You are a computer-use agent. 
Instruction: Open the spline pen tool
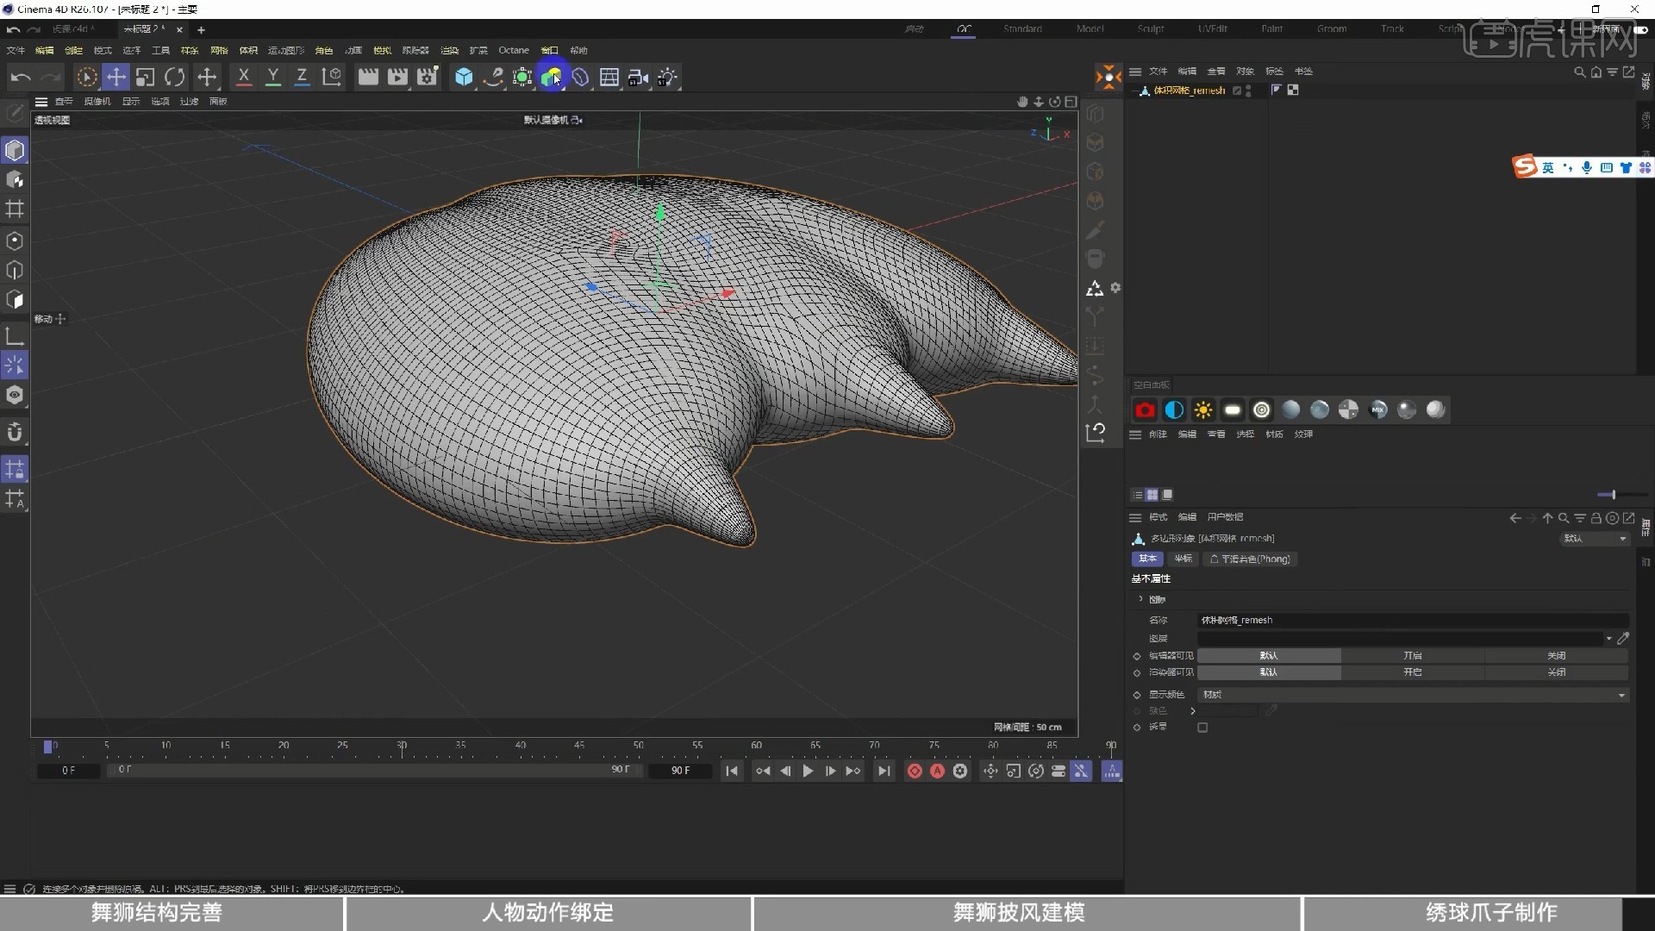click(493, 77)
